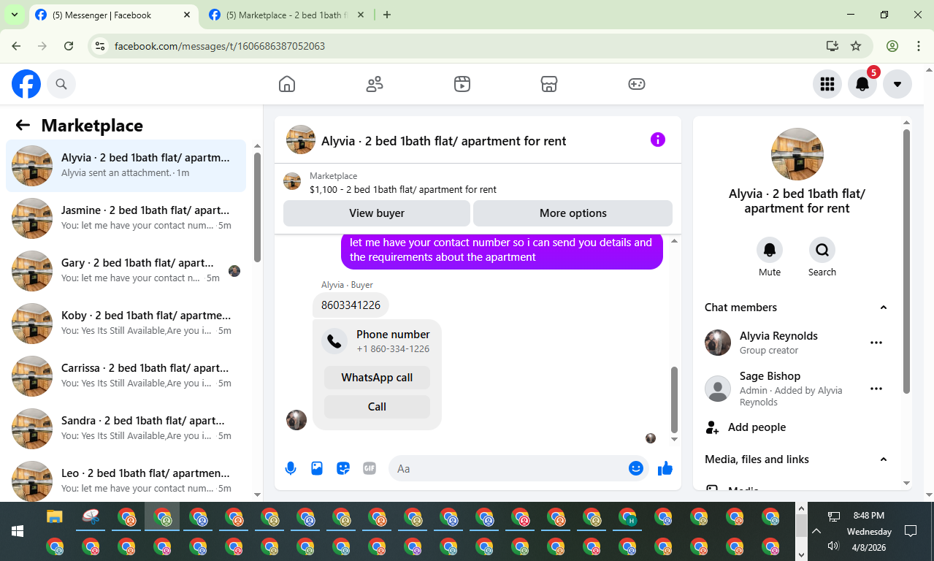Click the voice clip microphone icon
This screenshot has height=561, width=934.
[x=291, y=468]
